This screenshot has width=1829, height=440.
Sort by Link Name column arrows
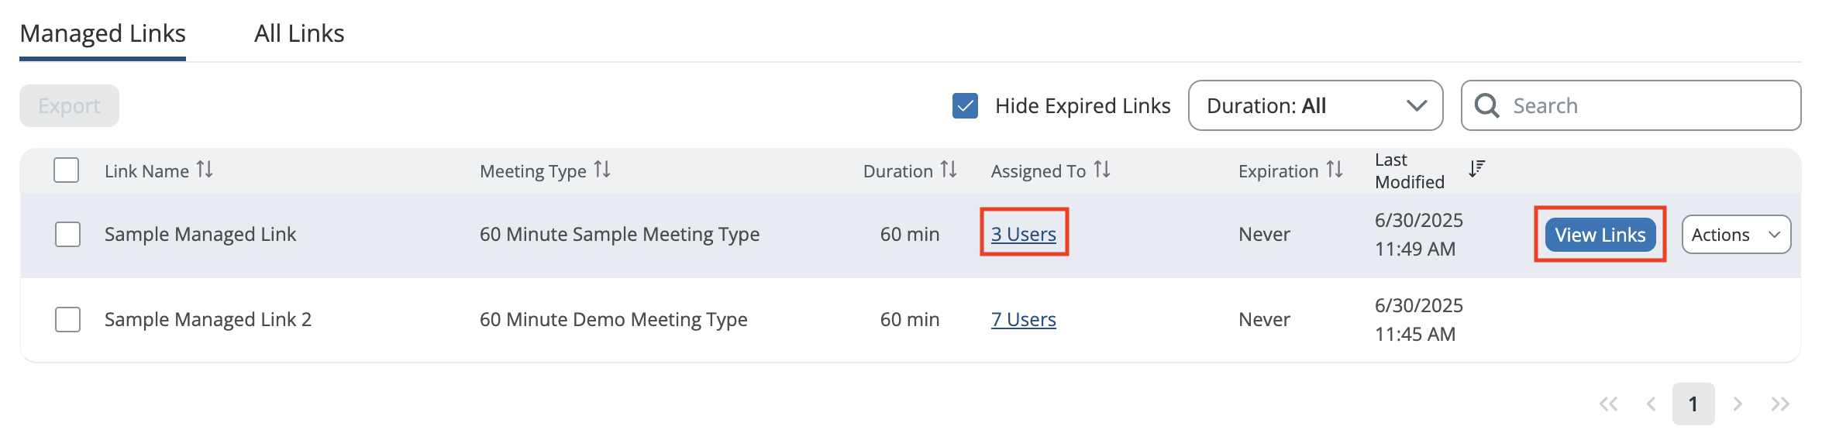pos(205,170)
